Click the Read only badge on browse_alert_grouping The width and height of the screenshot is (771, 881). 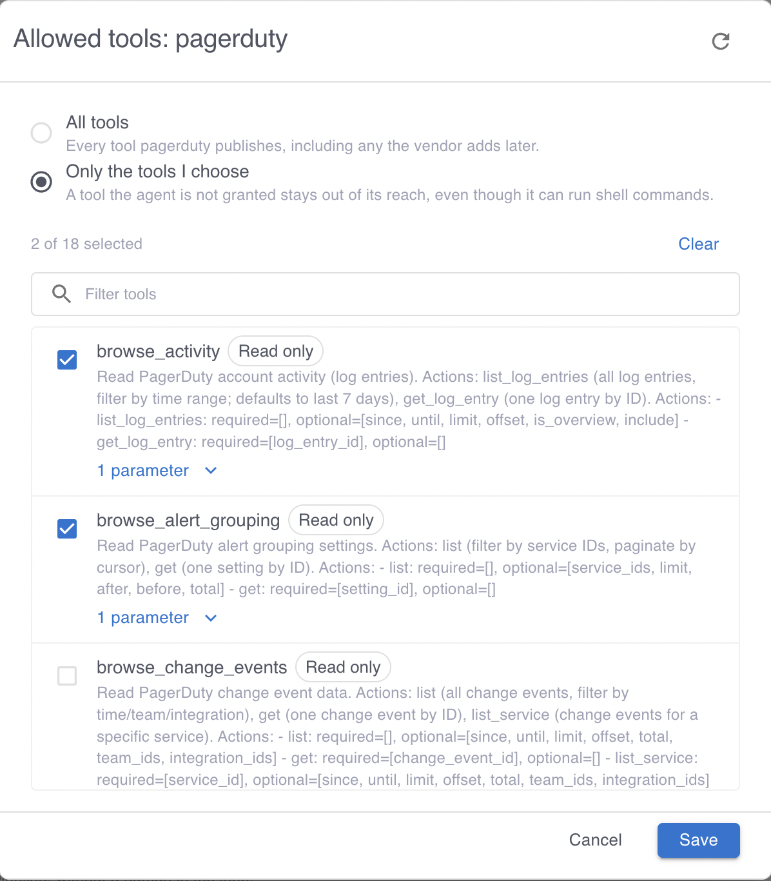[x=336, y=520]
